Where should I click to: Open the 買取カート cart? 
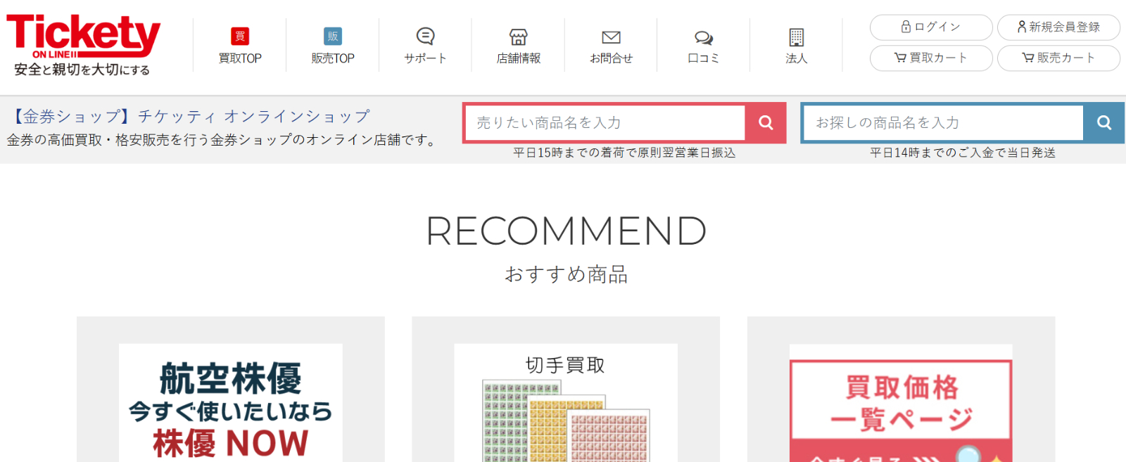pos(930,58)
